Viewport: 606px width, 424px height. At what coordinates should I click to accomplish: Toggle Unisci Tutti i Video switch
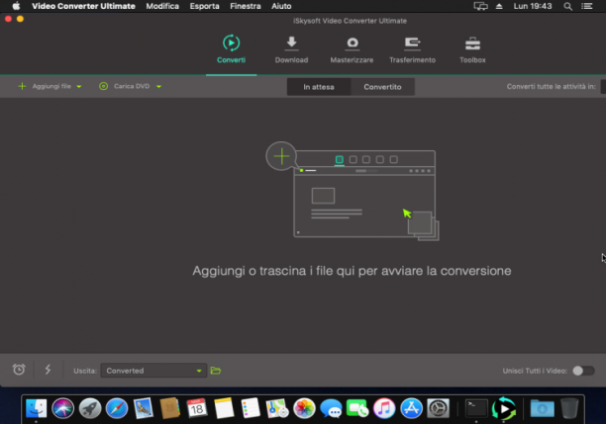pyautogui.click(x=583, y=371)
